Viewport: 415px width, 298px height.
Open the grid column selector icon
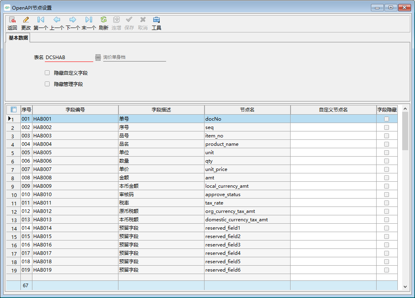tap(13, 109)
